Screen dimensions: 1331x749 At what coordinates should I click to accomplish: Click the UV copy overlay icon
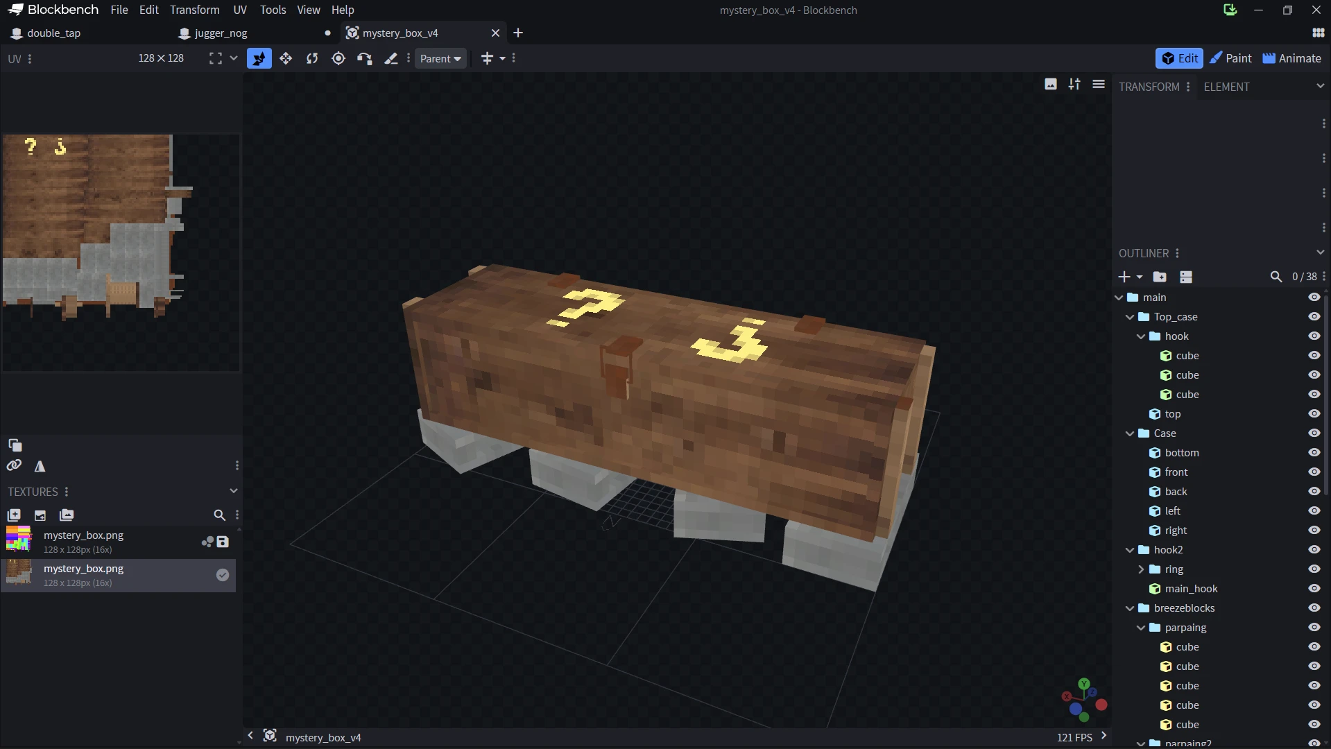point(15,445)
